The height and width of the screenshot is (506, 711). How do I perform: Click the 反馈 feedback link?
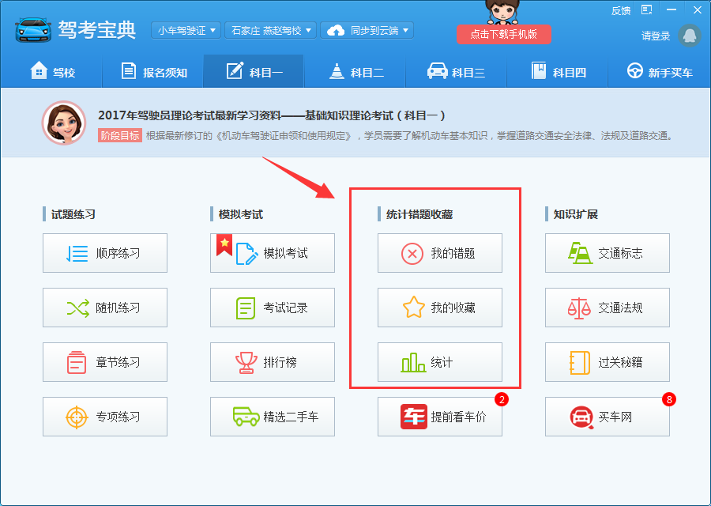click(621, 11)
